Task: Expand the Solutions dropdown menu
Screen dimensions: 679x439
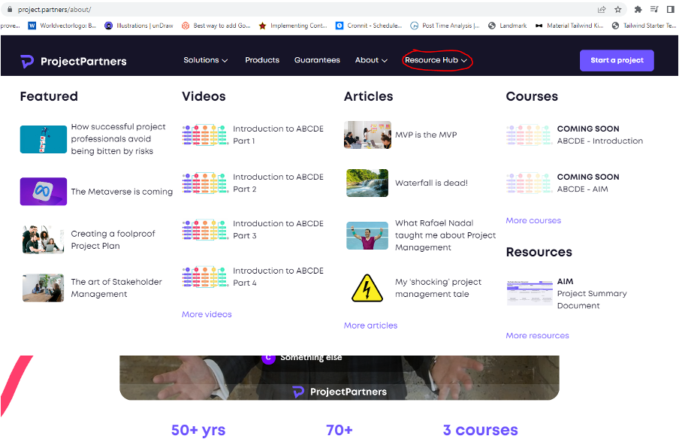Action: [x=206, y=60]
